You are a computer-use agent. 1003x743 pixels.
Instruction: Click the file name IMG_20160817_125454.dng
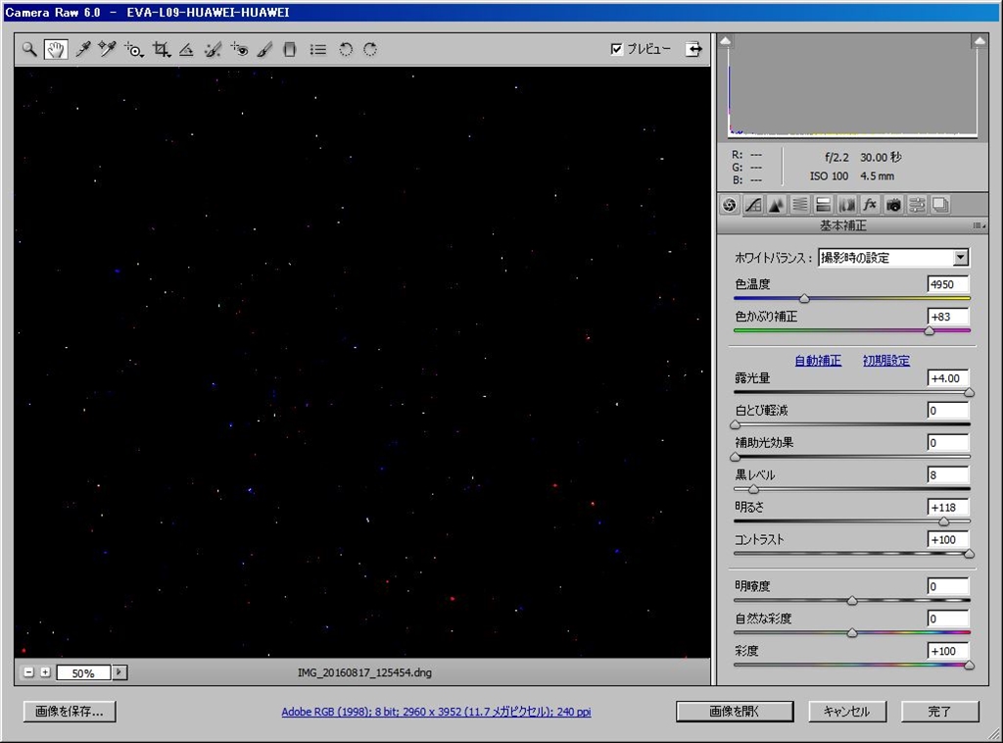coord(364,672)
